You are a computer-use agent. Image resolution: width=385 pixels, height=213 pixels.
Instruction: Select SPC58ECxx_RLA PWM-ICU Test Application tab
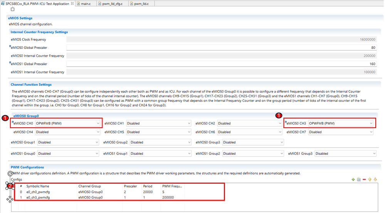tap(37, 4)
